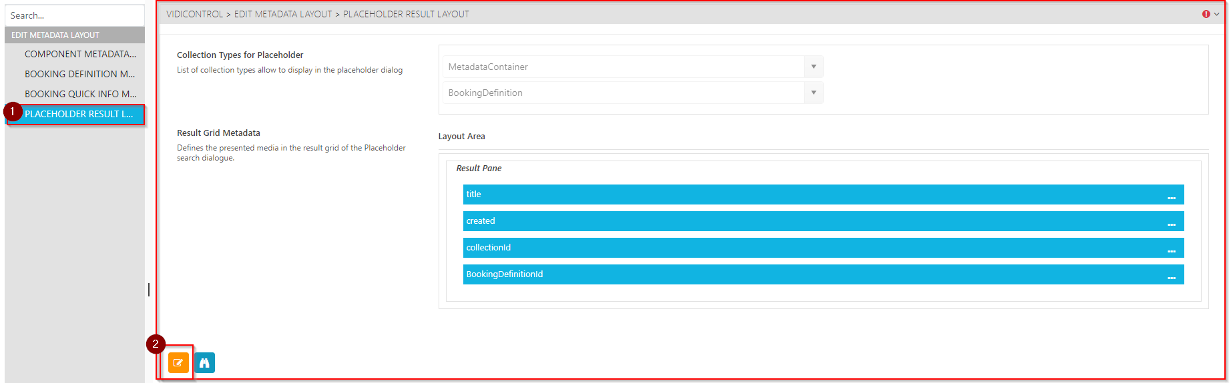Open Component Metadata in the sidebar
1231x383 pixels.
[80, 54]
